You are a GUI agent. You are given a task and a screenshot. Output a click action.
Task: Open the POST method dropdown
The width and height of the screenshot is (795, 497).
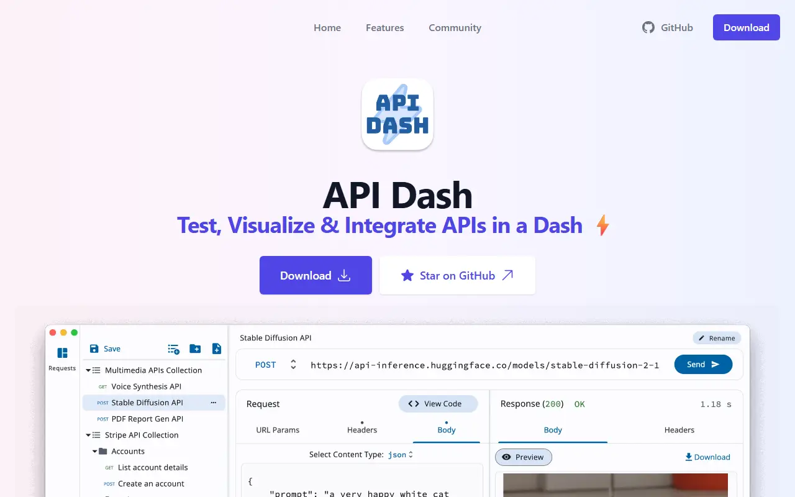[276, 365]
